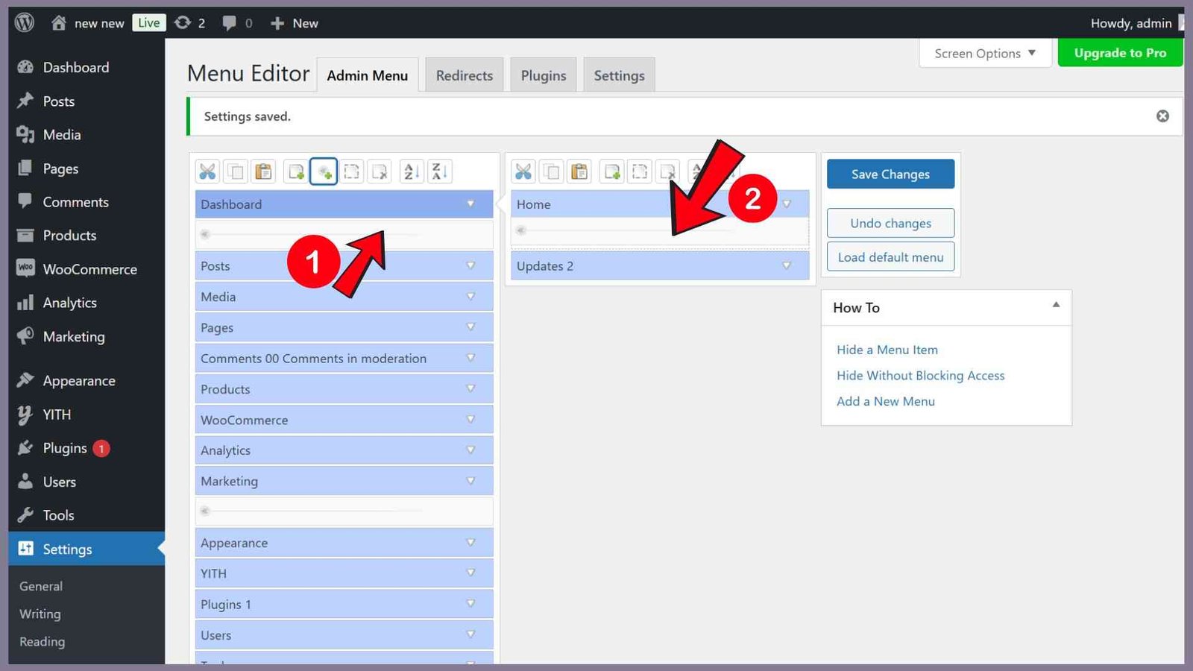Select the Analytics item in the editor list
The image size is (1193, 671).
point(344,450)
